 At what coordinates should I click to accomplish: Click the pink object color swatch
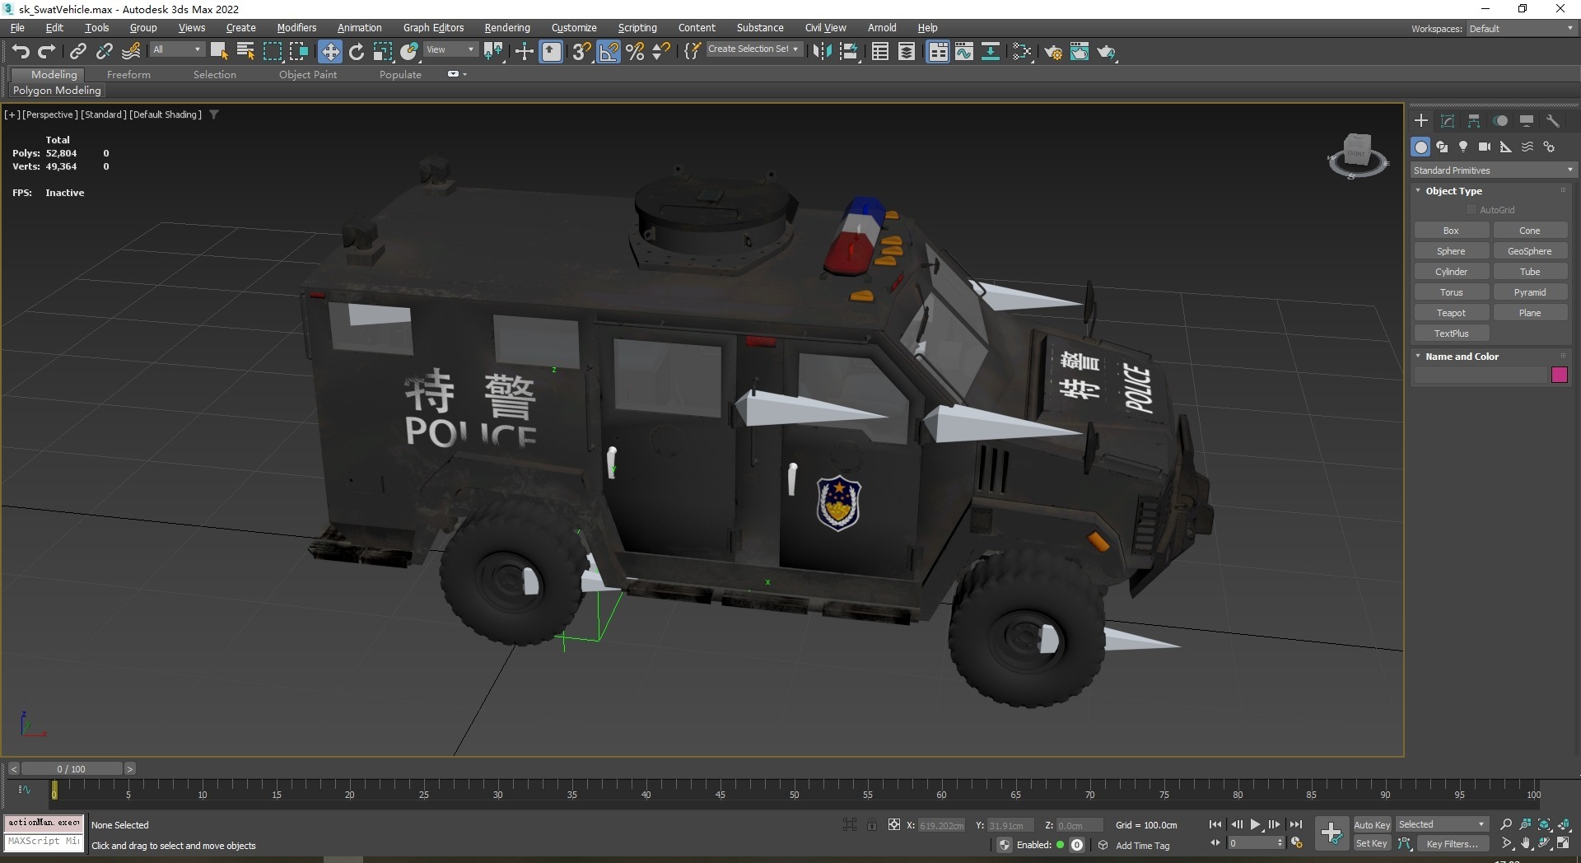[1559, 376]
